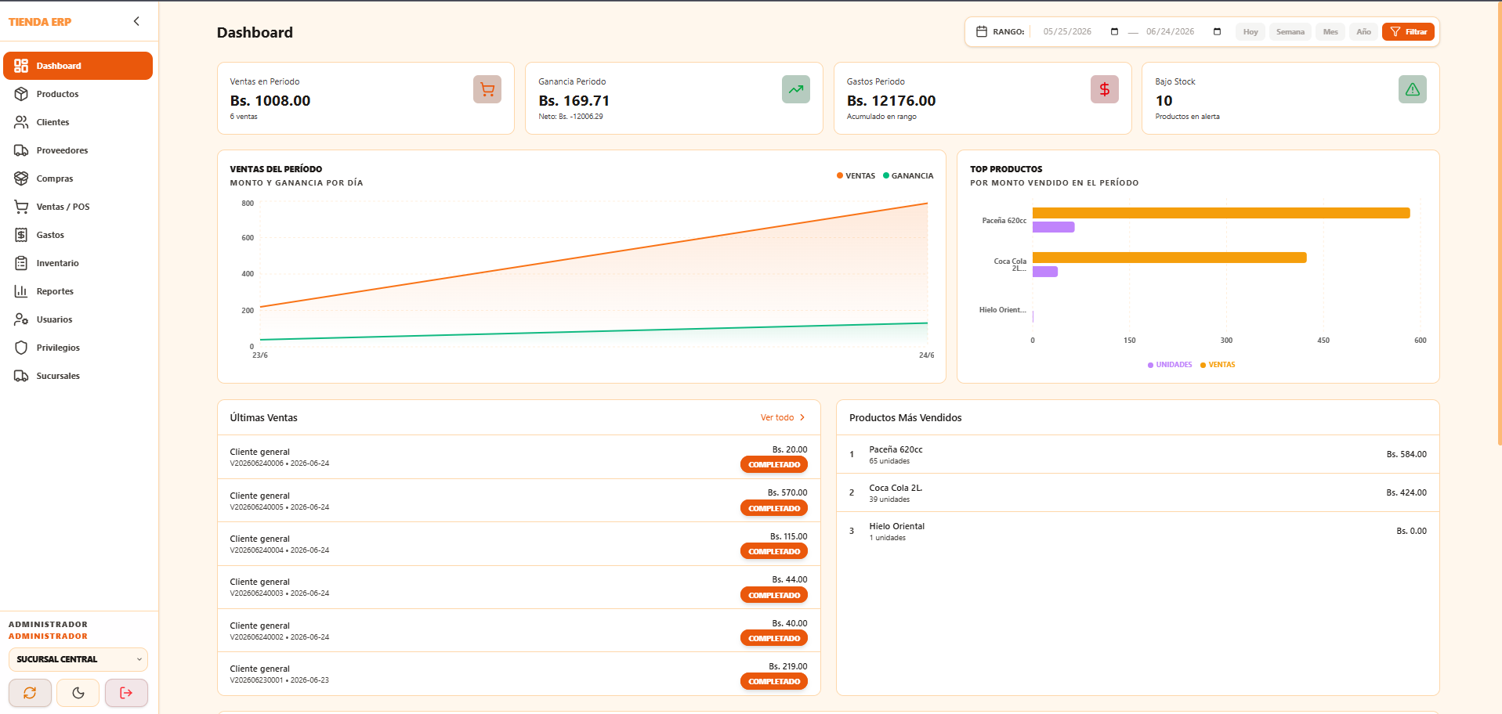
Task: Click the Dashboard grid icon
Action: pyautogui.click(x=21, y=66)
